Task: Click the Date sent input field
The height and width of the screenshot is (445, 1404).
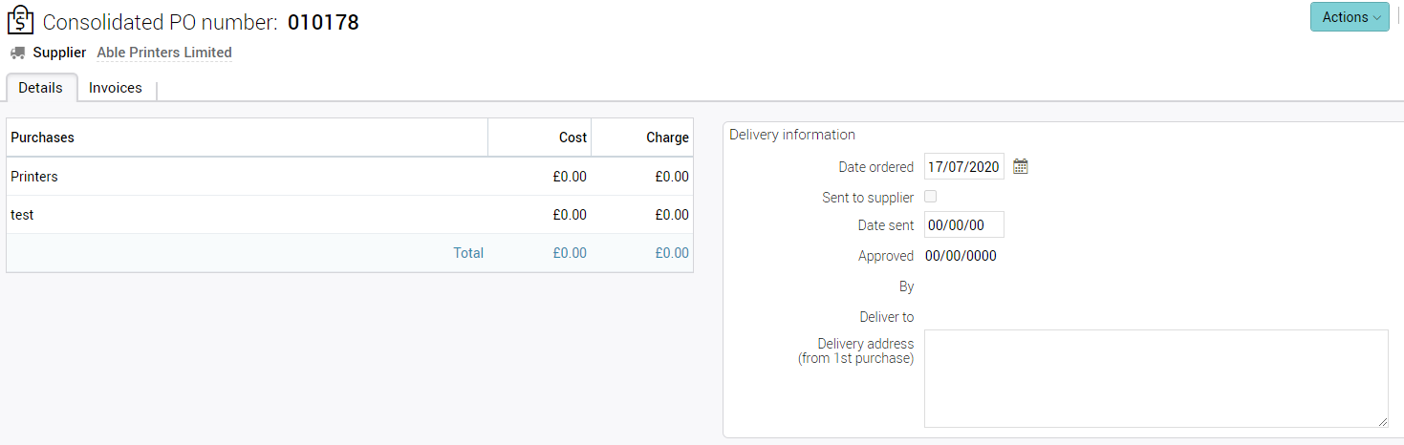Action: point(963,225)
